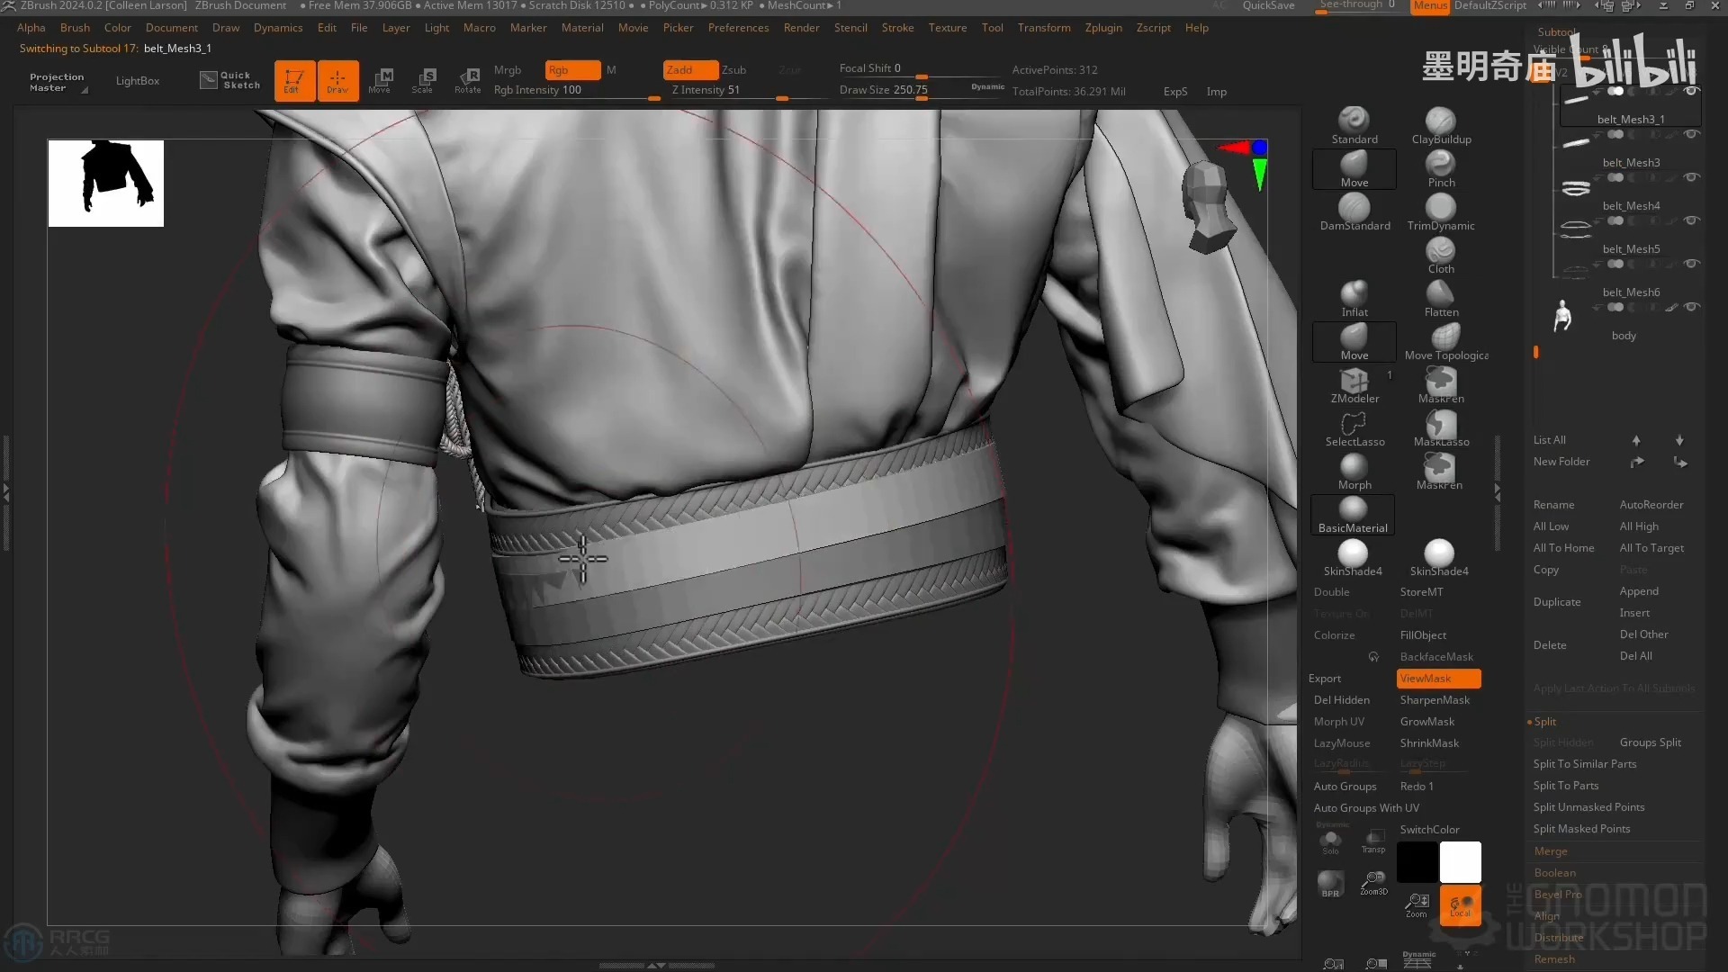The width and height of the screenshot is (1728, 972).
Task: Switch to Rotate transform mode
Action: (x=467, y=80)
